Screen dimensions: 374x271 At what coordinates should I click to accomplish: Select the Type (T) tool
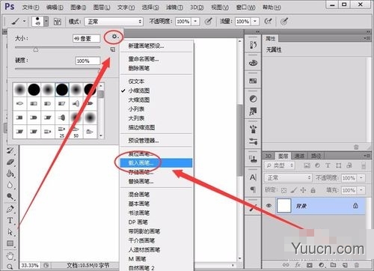pos(10,220)
